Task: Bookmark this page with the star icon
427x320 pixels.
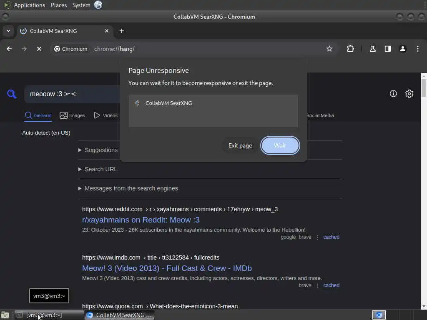Action: (x=329, y=49)
